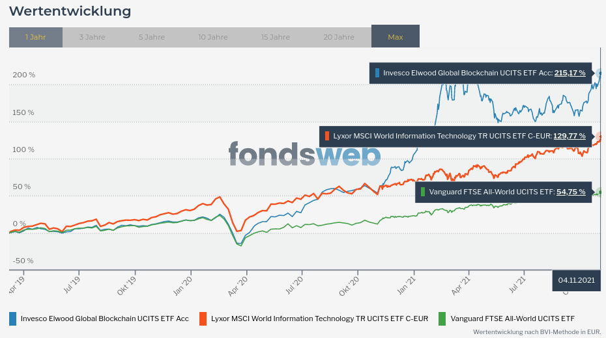Click the orange Lyxor end-point marker on chart
606x338 pixels.
[x=599, y=136]
